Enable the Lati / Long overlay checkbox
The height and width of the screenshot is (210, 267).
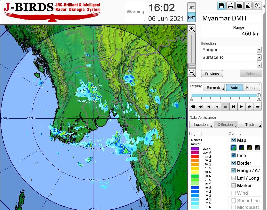[234, 178]
